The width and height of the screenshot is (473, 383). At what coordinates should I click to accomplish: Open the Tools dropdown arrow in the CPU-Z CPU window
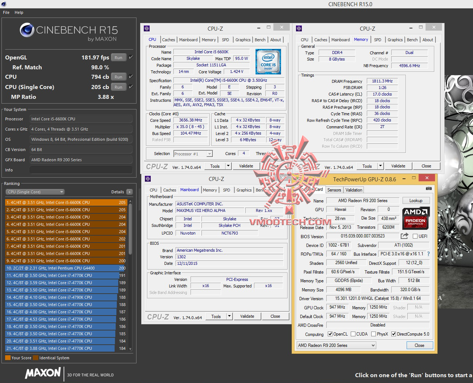coord(228,166)
